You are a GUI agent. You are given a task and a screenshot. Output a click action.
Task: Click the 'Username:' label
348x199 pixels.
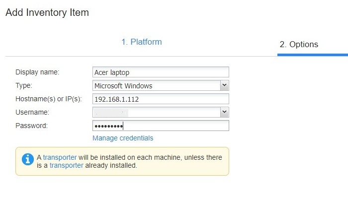click(32, 112)
